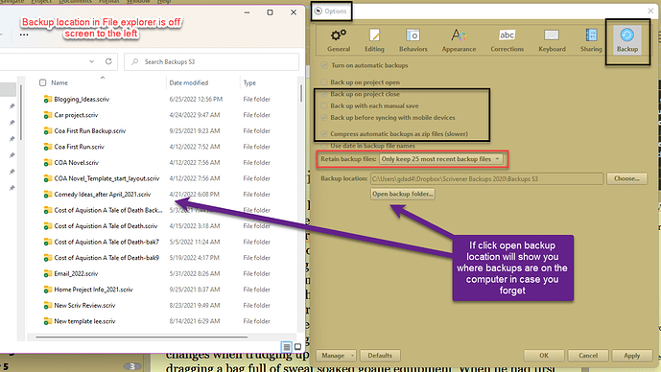Click folder icon of Home Project Info_2021.scriv
Screen dimensions: 661x372
[x=48, y=290]
